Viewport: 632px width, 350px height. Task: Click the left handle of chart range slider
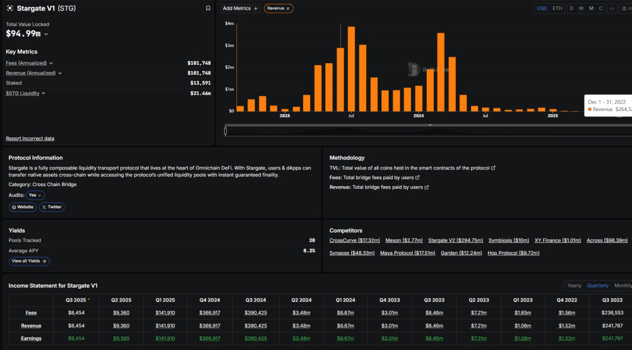(x=226, y=131)
